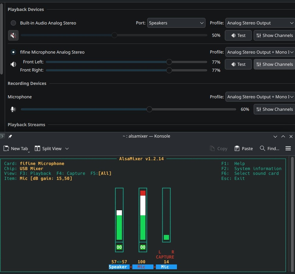Click the Mic volume bar with red top
Viewport: 295px width, 274px height.
(143, 215)
